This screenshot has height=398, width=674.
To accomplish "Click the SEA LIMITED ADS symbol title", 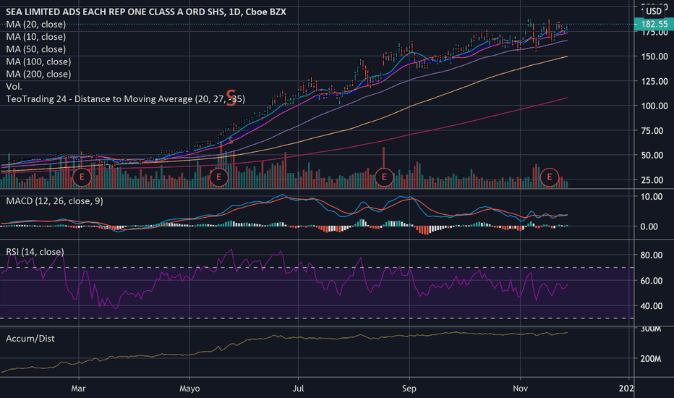I will click(x=145, y=12).
